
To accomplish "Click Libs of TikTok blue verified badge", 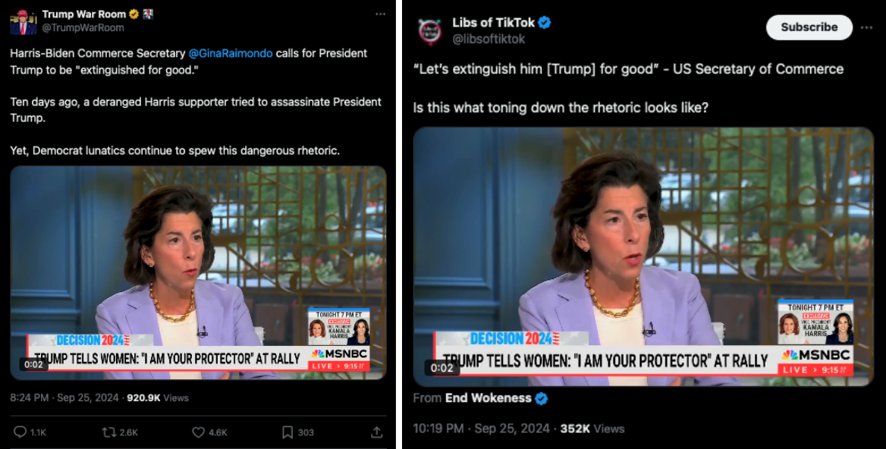I will (545, 23).
